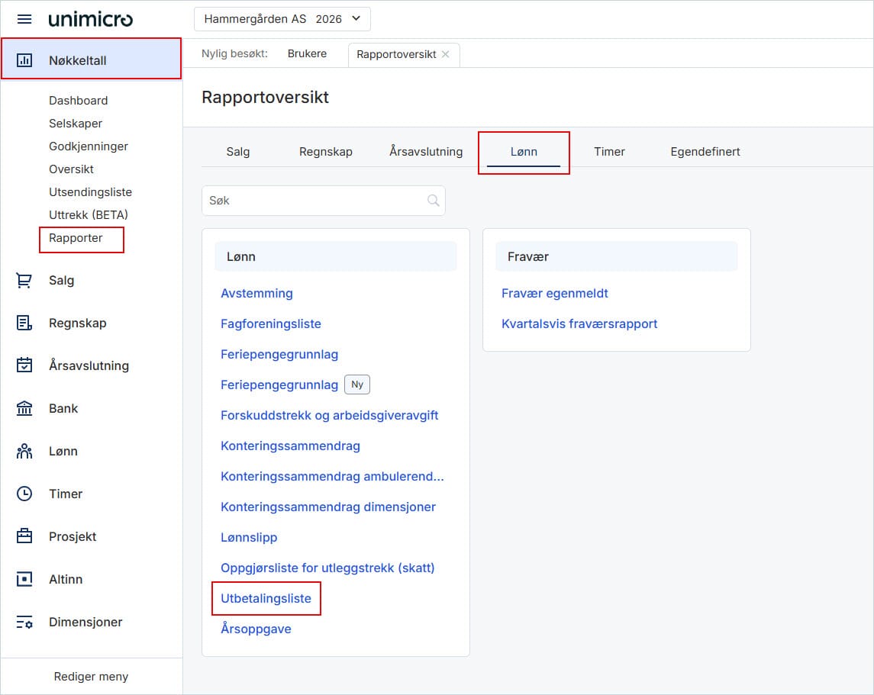Open the Egendefinert tab

point(706,151)
